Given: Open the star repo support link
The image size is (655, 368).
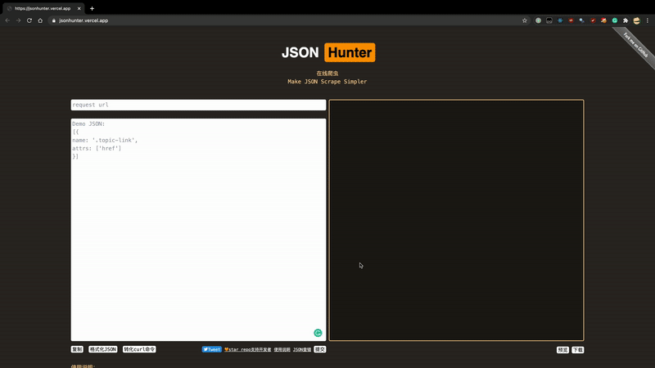Looking at the screenshot, I should click(248, 350).
